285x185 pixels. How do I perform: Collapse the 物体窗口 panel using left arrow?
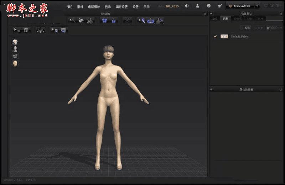(x=211, y=14)
